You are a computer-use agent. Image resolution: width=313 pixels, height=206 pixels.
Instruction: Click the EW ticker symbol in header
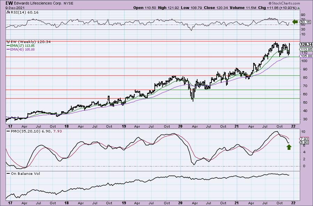coord(9,3)
